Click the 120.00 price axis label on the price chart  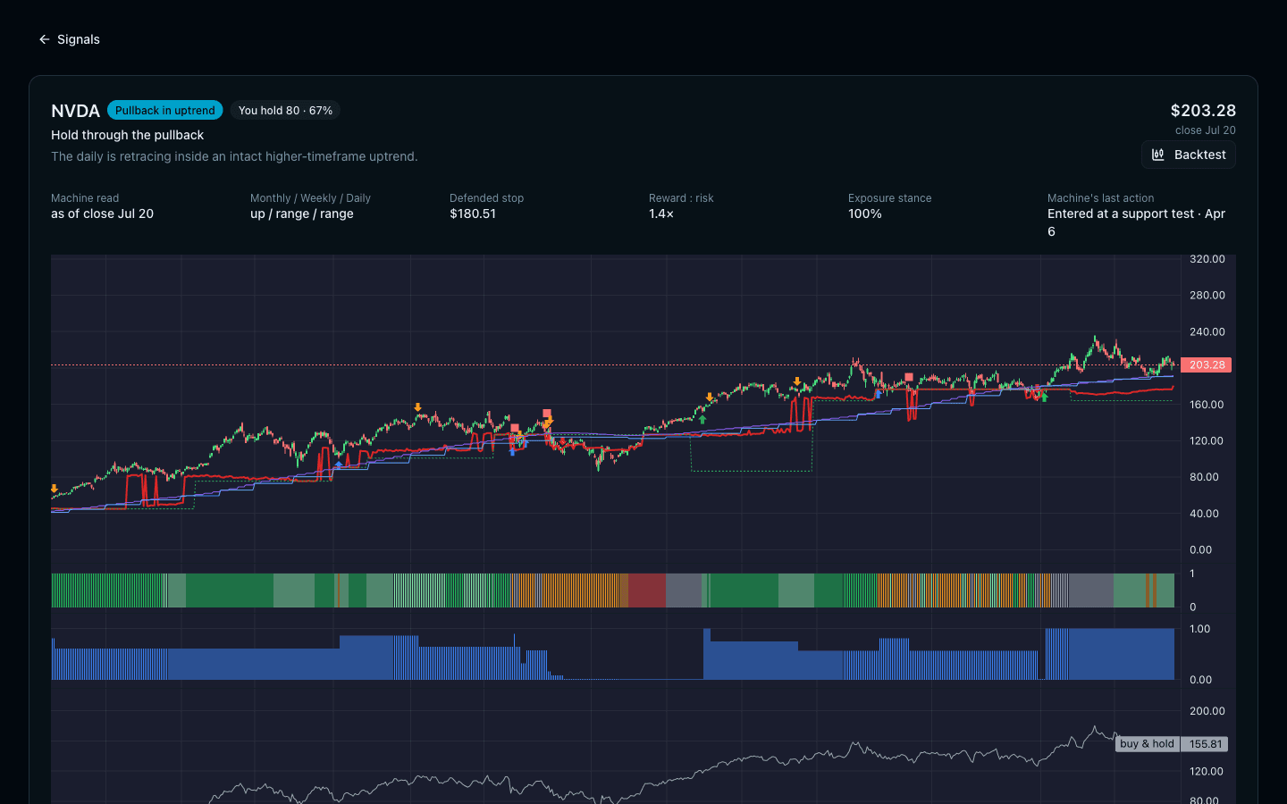click(x=1207, y=440)
